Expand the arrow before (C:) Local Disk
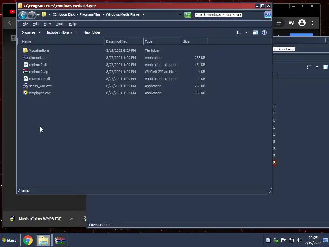329x247 pixels. [x=50, y=14]
